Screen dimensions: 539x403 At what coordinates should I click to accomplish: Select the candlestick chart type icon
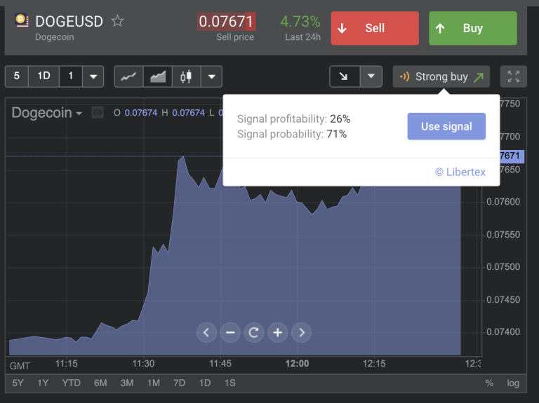tap(186, 76)
